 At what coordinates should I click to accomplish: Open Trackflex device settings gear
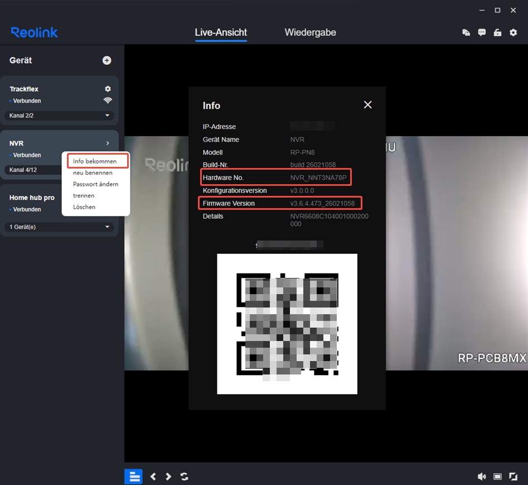click(x=108, y=89)
